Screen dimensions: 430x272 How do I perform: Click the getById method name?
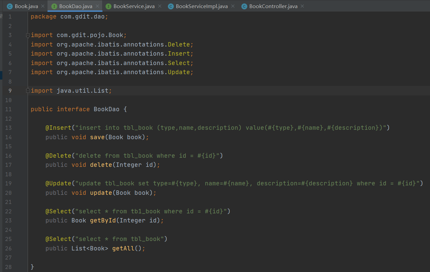pyautogui.click(x=103, y=220)
